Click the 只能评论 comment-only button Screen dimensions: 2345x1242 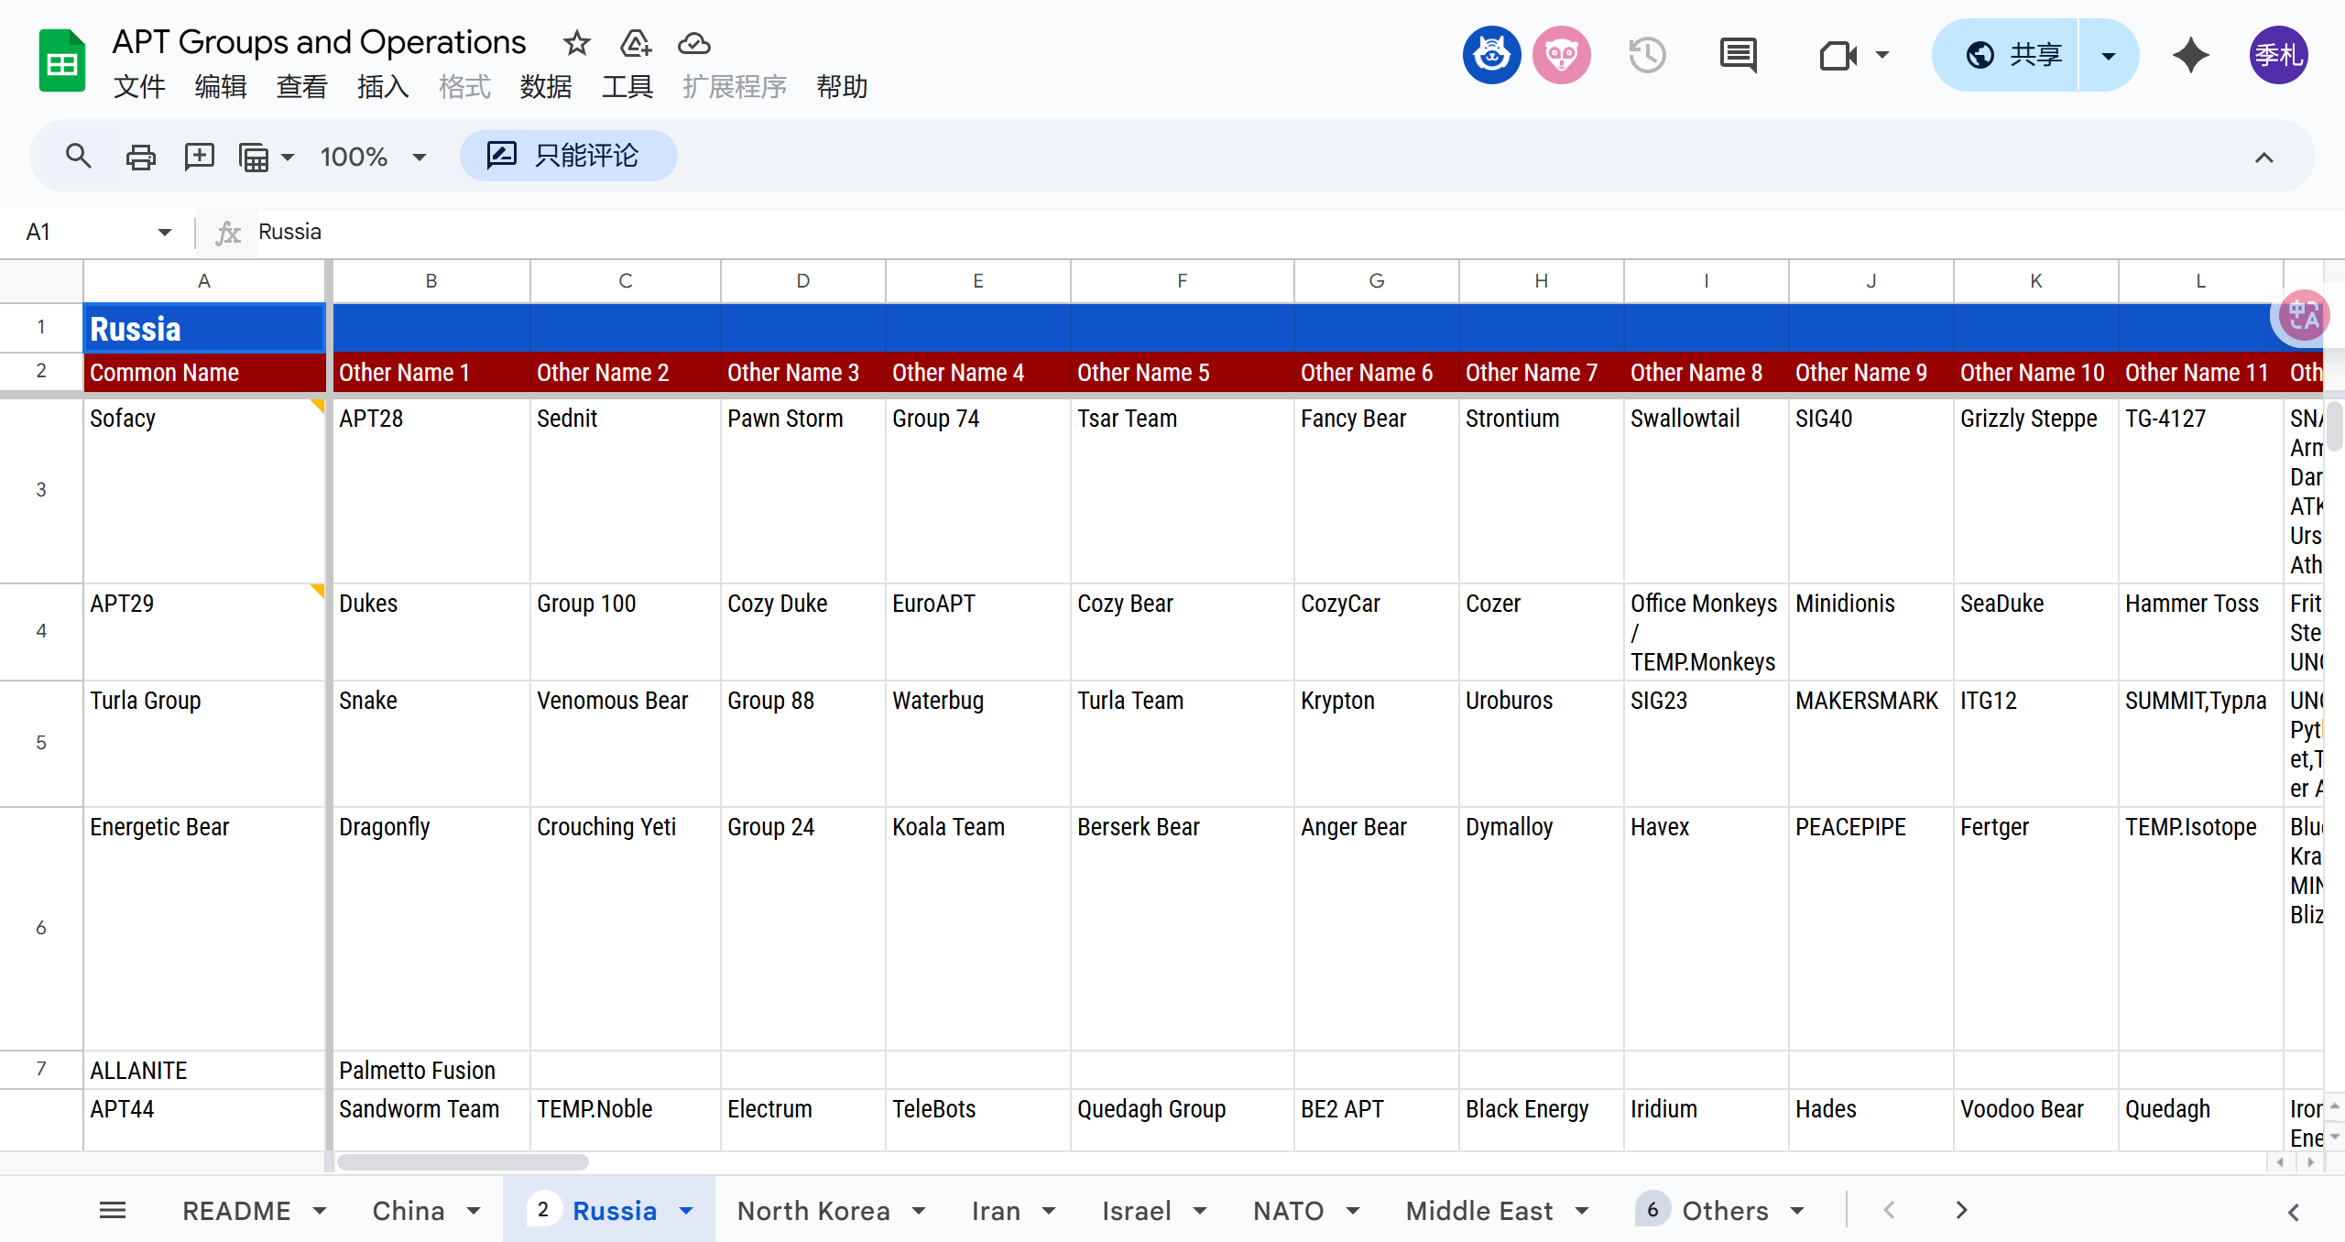pyautogui.click(x=568, y=156)
